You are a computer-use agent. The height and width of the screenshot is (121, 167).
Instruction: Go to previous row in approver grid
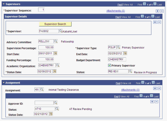coord(141,96)
